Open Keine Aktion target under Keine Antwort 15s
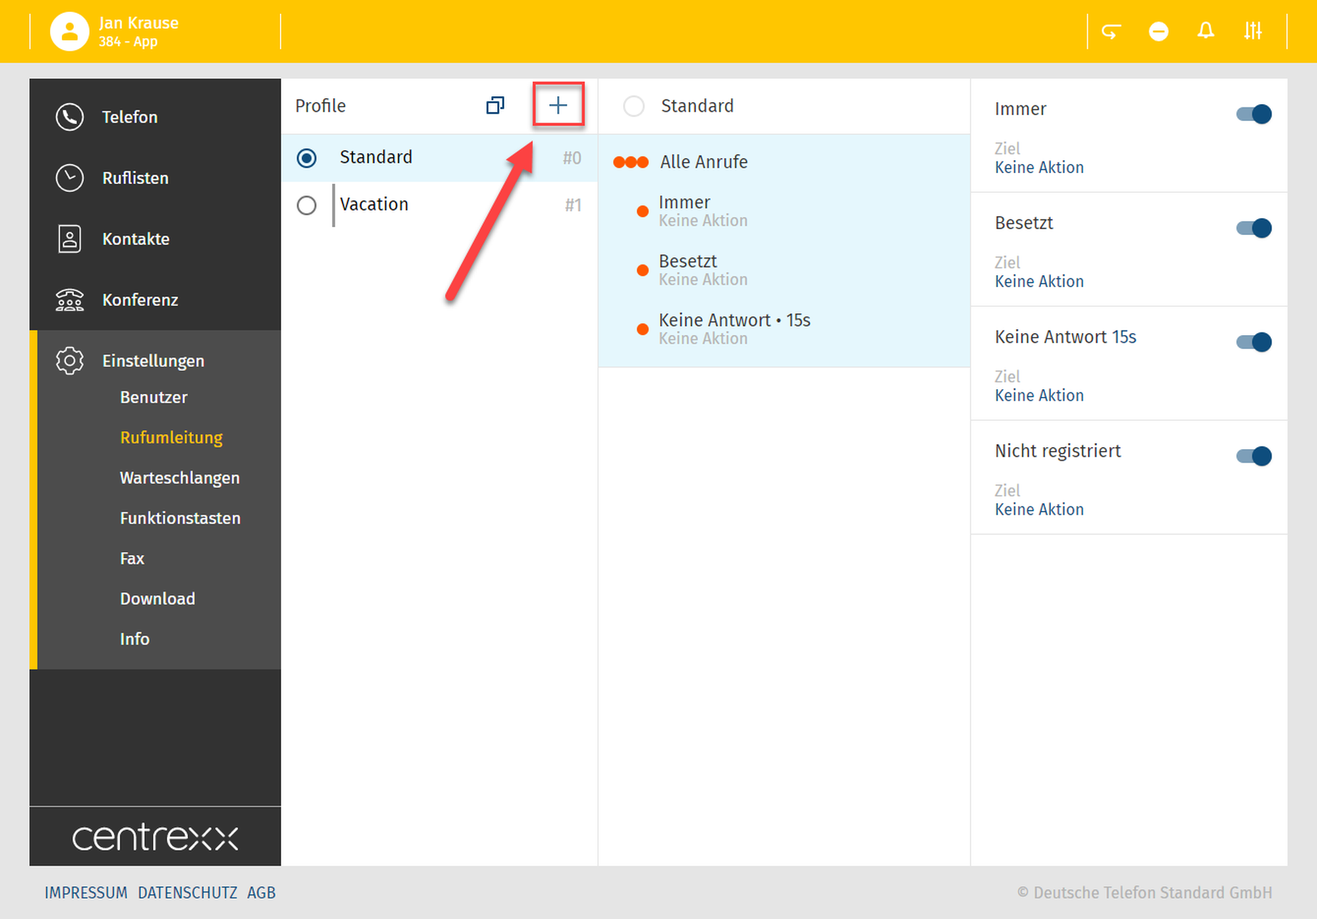The height and width of the screenshot is (919, 1317). [1038, 396]
